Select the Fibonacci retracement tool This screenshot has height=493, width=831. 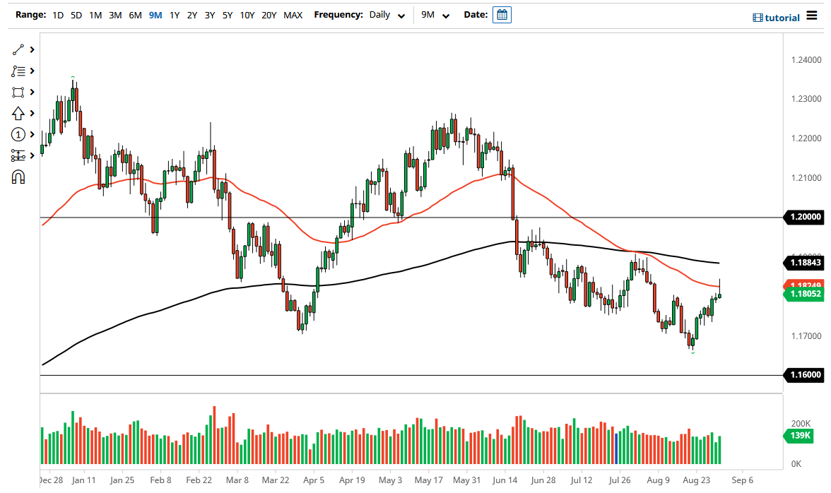click(x=18, y=71)
